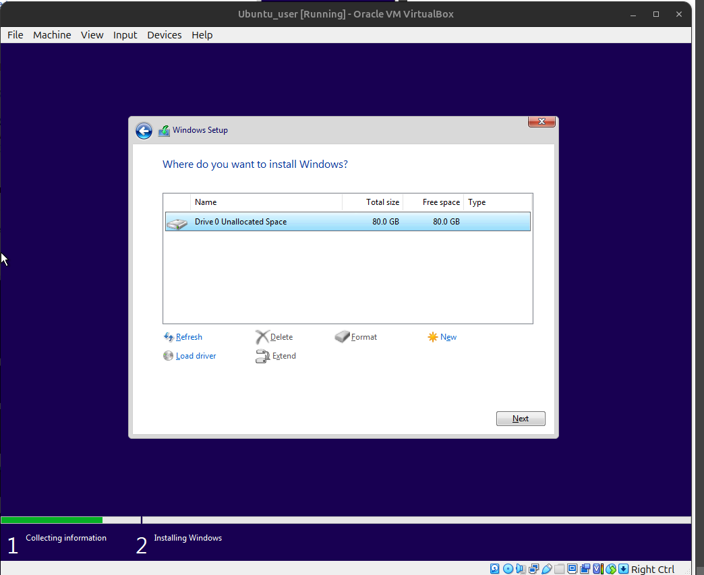The height and width of the screenshot is (575, 704).
Task: Click the green installation progress bar
Action: pyautogui.click(x=52, y=520)
